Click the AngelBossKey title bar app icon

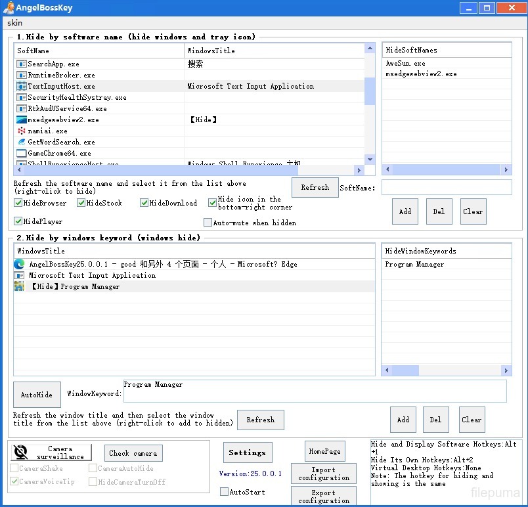coord(8,8)
